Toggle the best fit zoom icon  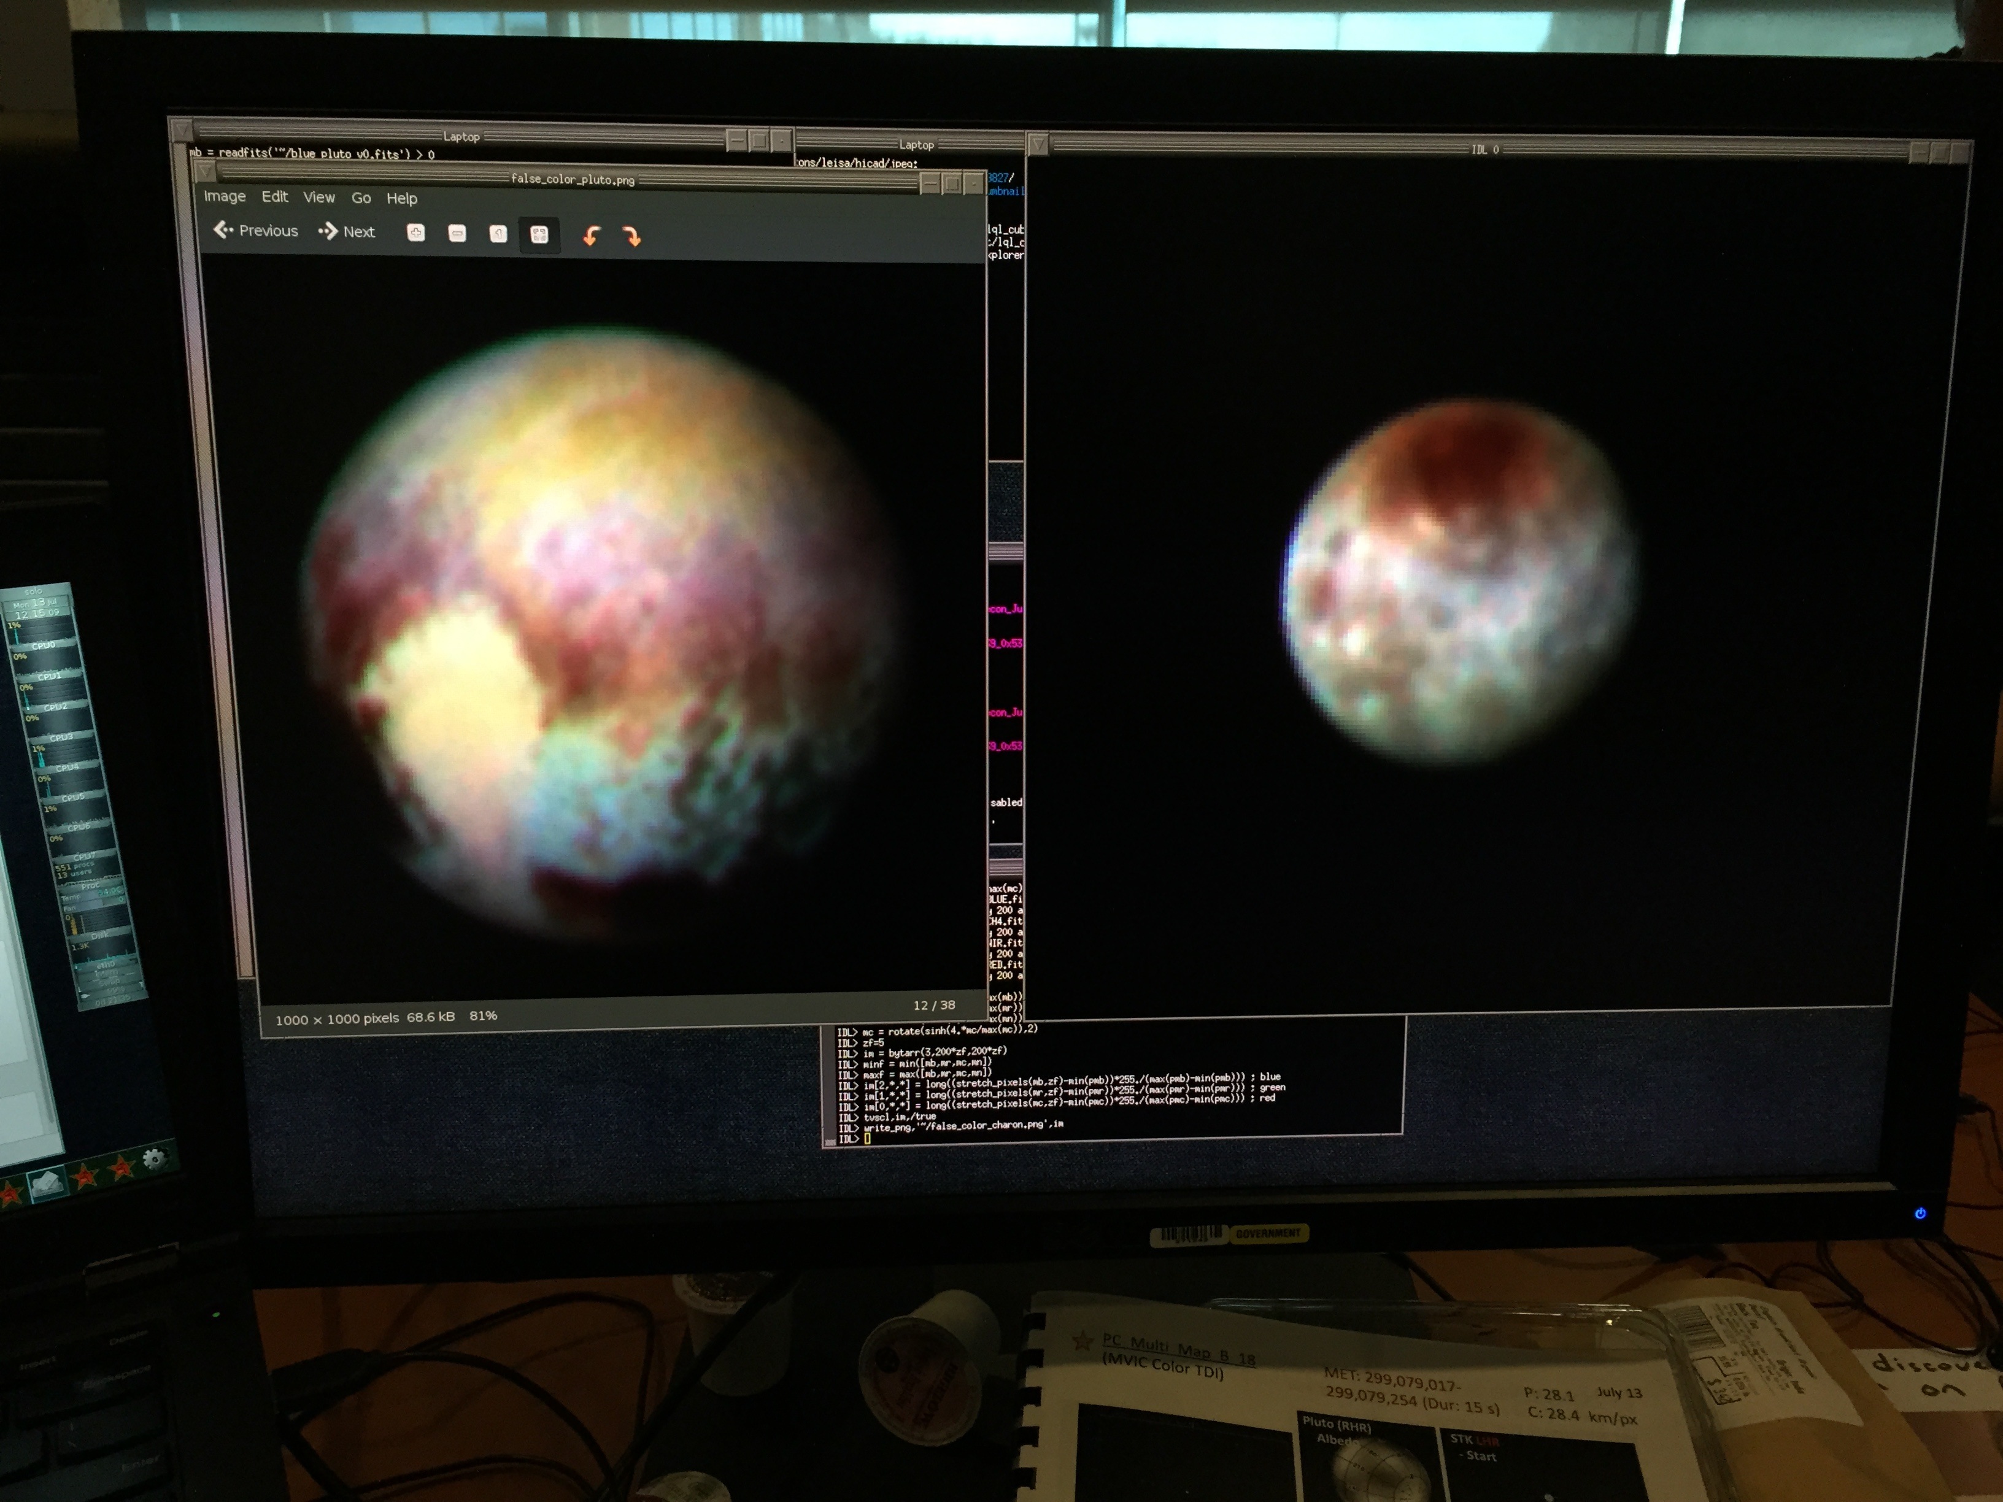[539, 236]
